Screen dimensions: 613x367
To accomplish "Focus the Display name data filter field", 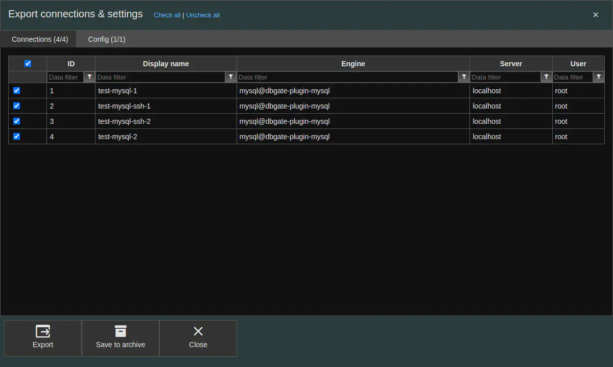I will coord(160,77).
